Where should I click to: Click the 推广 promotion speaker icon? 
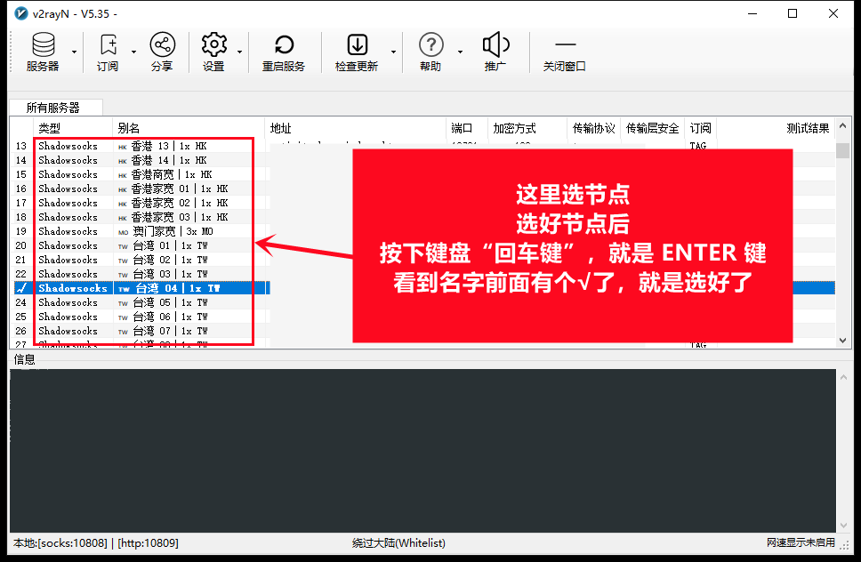click(x=495, y=51)
